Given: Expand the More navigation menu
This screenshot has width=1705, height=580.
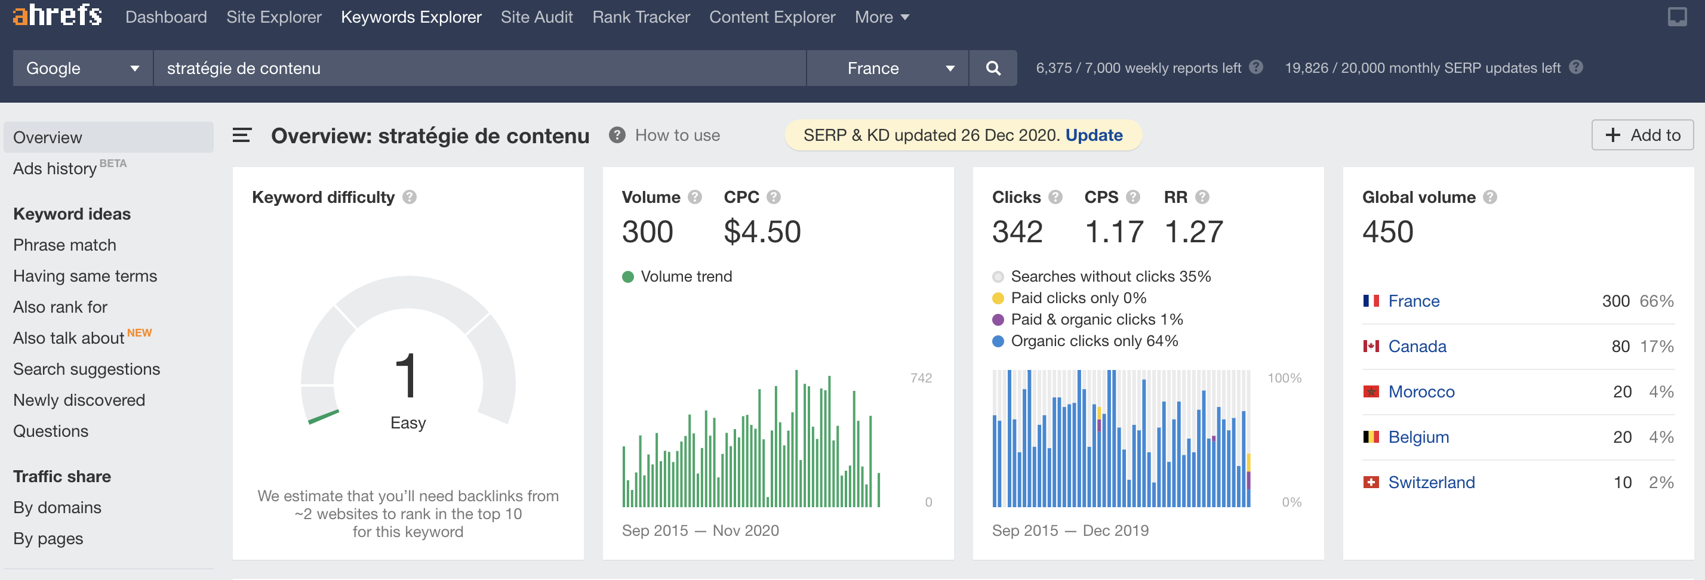Looking at the screenshot, I should (882, 17).
